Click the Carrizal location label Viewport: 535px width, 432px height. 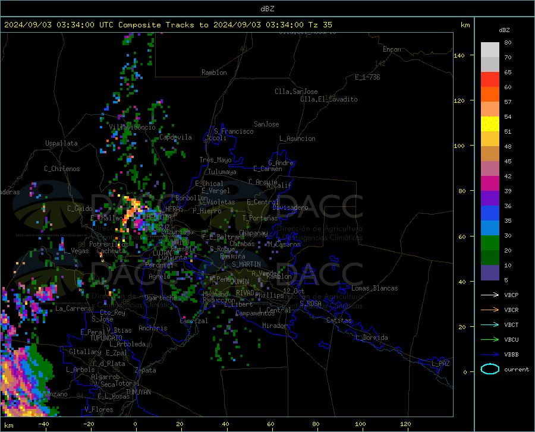coord(194,321)
